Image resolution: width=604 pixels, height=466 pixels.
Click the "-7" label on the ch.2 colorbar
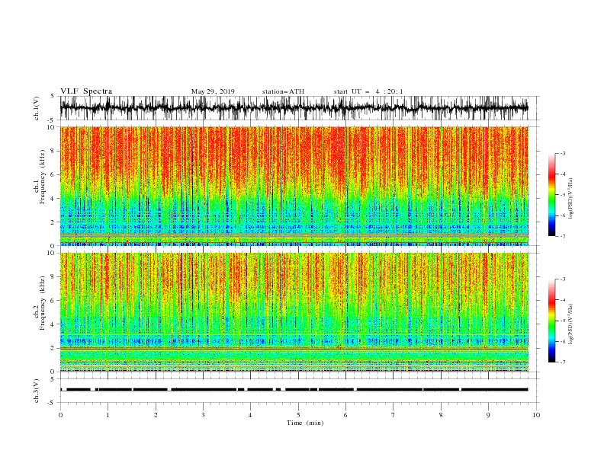(x=562, y=362)
